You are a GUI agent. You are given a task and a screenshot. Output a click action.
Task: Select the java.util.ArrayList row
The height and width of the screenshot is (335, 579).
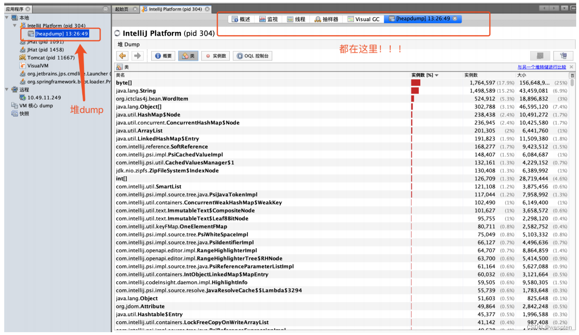pos(342,130)
